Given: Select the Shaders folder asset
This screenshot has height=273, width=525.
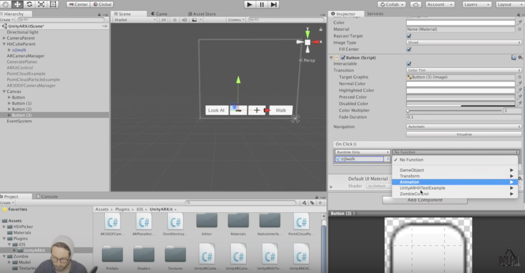Looking at the screenshot, I should click(144, 258).
